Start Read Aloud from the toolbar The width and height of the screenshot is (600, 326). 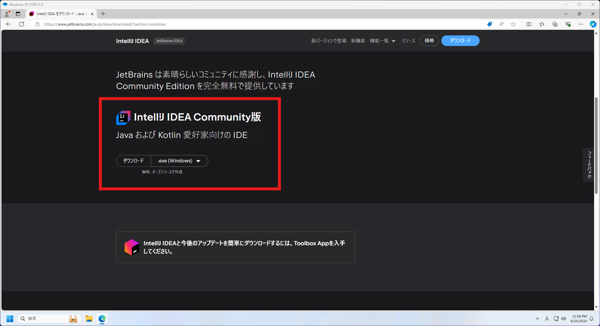(x=501, y=24)
